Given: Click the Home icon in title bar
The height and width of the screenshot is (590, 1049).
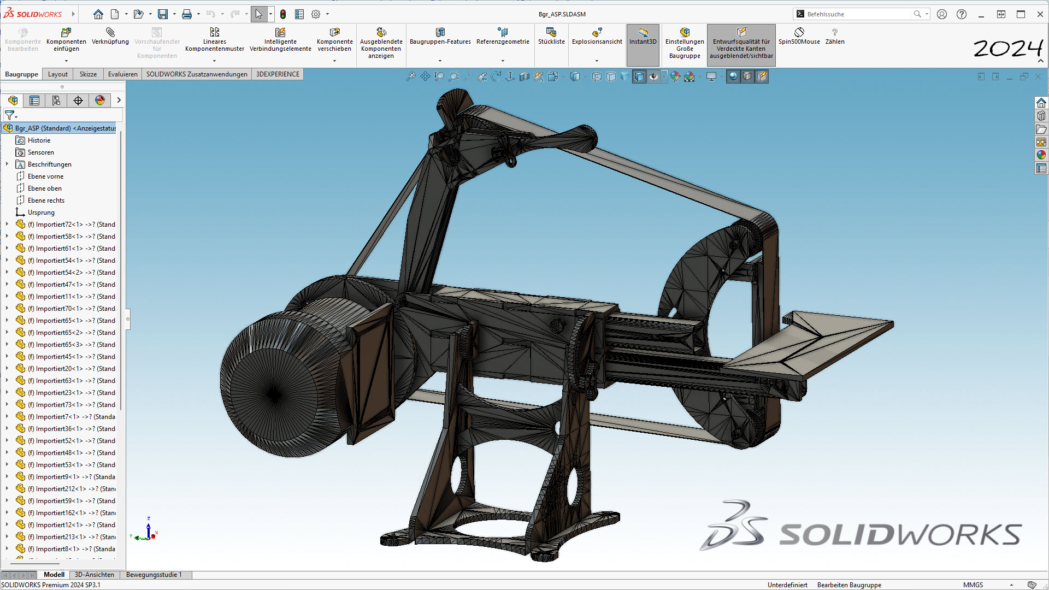Looking at the screenshot, I should click(x=98, y=14).
